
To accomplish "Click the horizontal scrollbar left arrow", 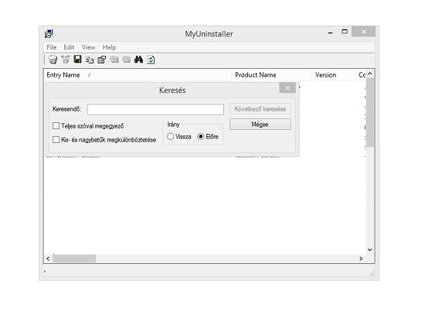I will [48, 258].
